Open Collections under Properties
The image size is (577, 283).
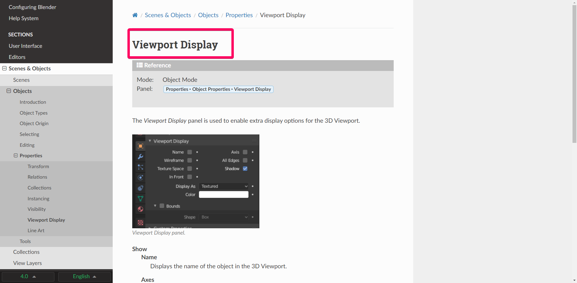(x=39, y=188)
